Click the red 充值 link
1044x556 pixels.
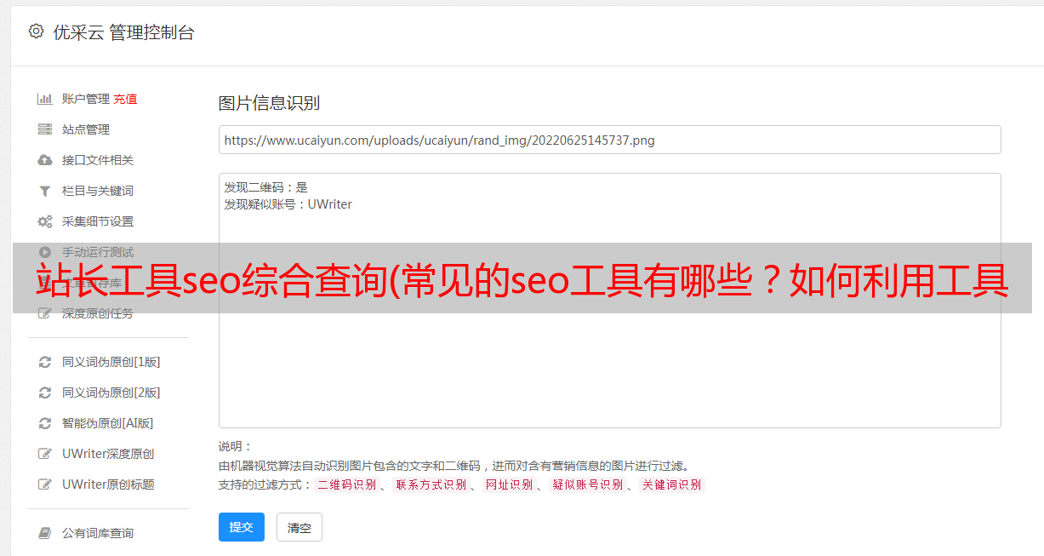click(x=125, y=99)
